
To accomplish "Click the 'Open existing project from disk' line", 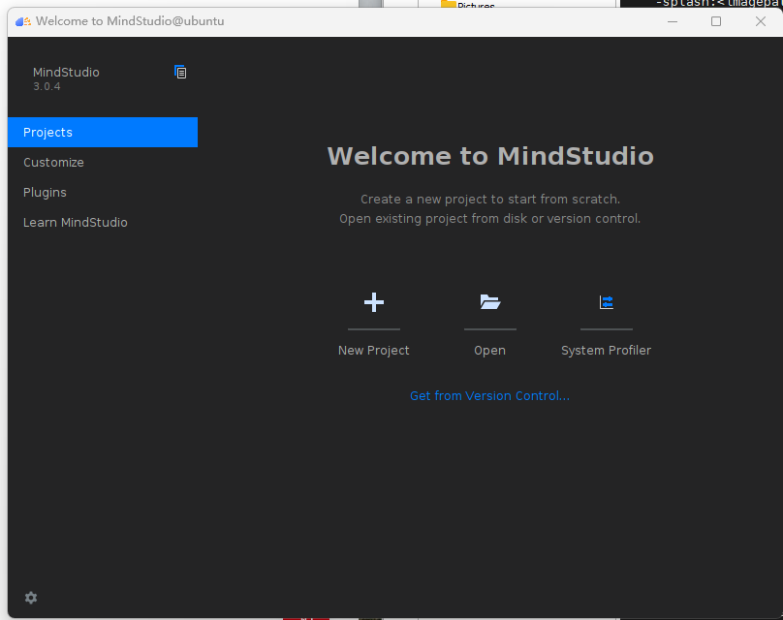I will pos(490,219).
